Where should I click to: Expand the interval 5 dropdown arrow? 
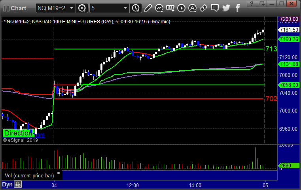[x=125, y=8]
